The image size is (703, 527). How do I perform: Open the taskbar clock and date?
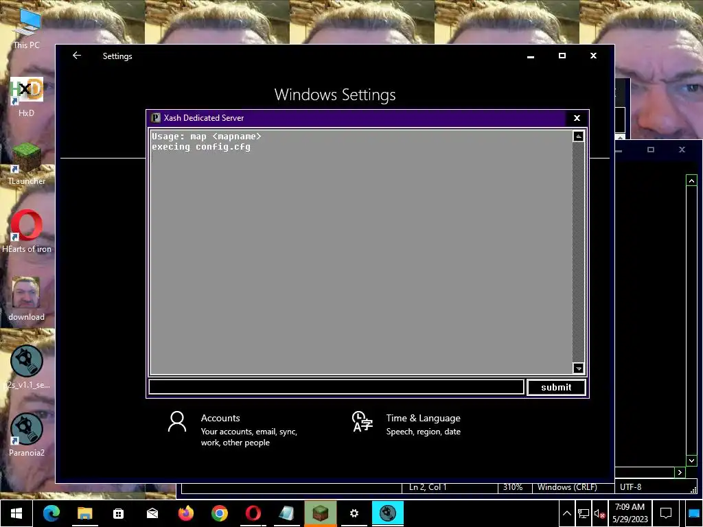tap(630, 513)
